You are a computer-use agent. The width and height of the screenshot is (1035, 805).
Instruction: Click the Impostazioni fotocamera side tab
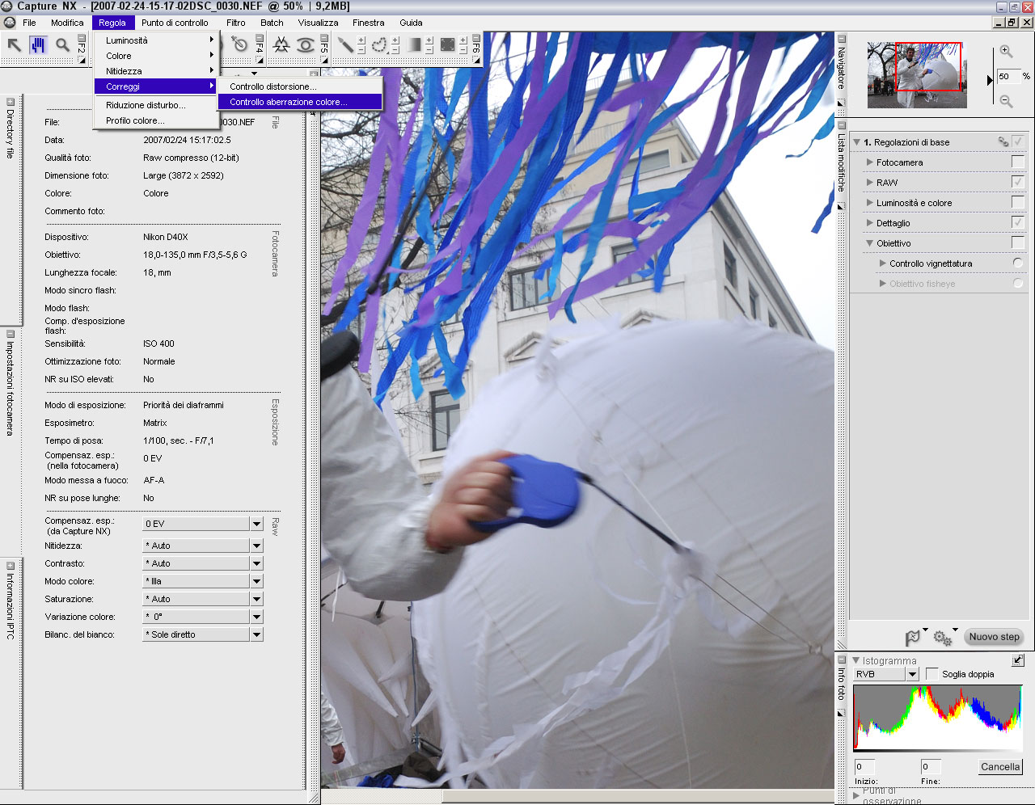coord(11,388)
